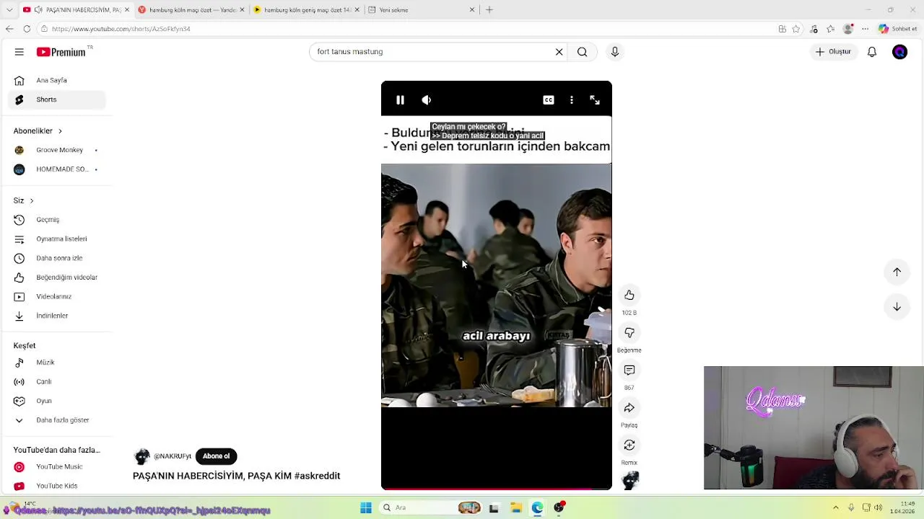Viewport: 924px width, 519px height.
Task: Open the YouTube hamburger menu
Action: click(19, 52)
